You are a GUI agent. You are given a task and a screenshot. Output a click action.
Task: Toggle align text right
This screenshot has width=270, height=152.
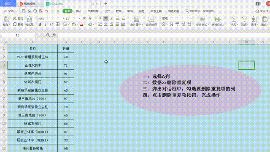click(x=111, y=24)
